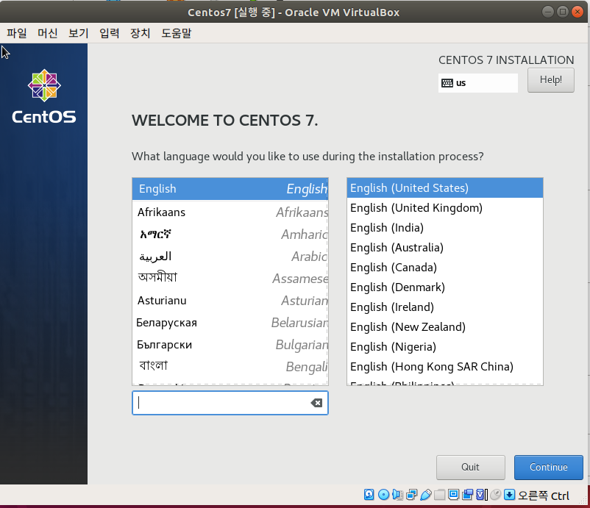Select Беларуская in the language list

[230, 323]
